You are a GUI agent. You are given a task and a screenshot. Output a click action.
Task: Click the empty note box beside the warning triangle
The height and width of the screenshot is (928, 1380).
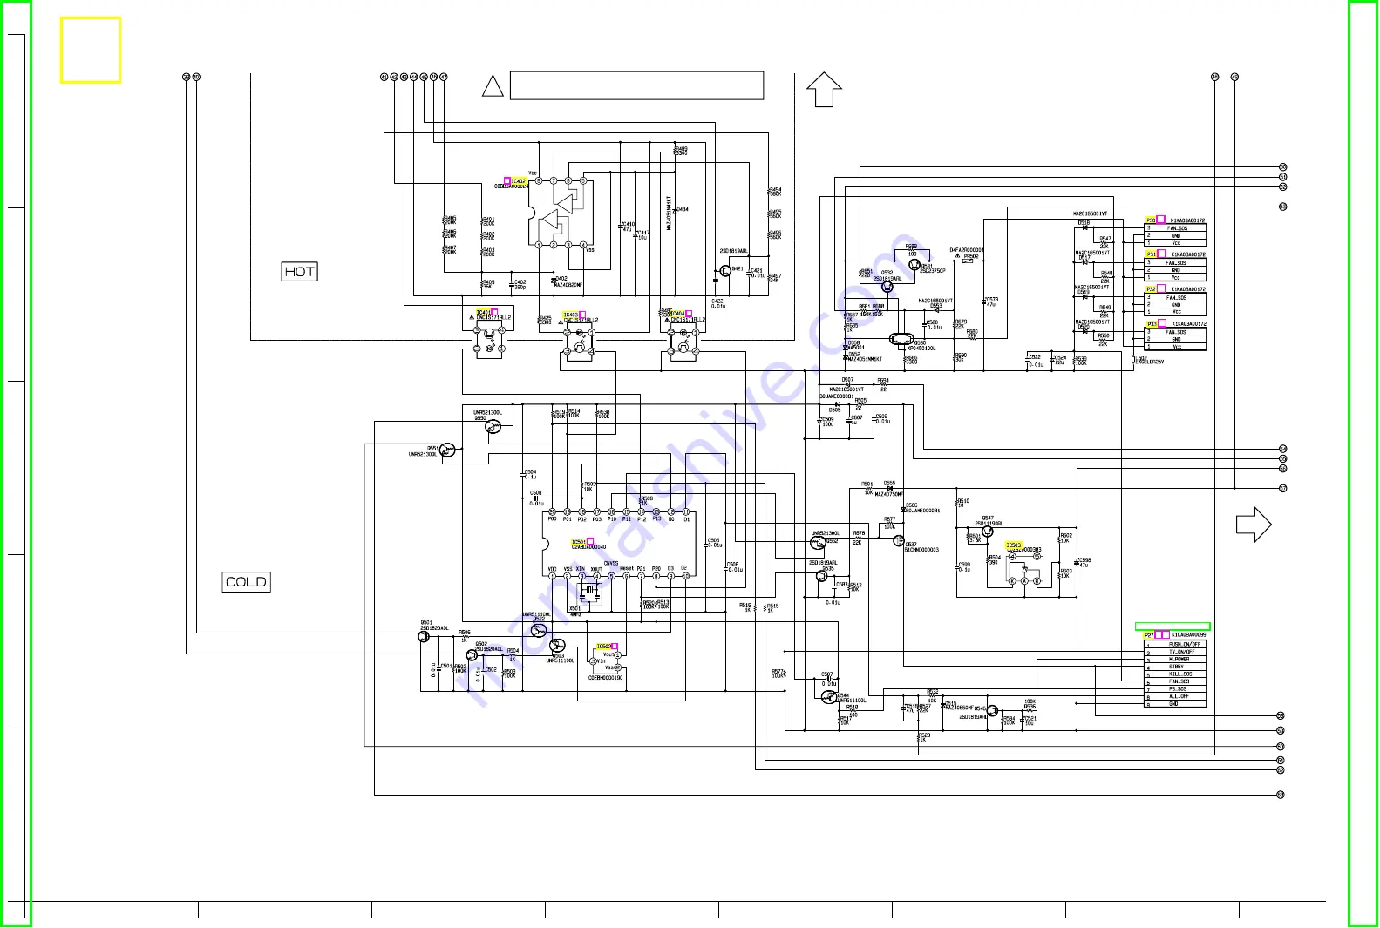pyautogui.click(x=636, y=85)
